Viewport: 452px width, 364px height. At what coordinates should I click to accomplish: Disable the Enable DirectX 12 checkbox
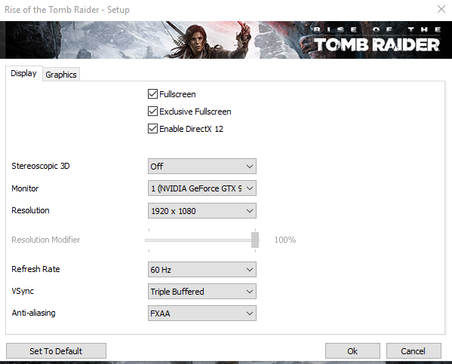pyautogui.click(x=152, y=129)
